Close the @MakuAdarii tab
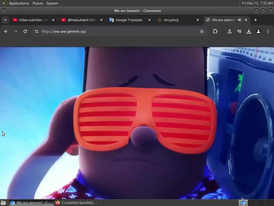Image resolution: width=274 pixels, height=206 pixels. [101, 20]
